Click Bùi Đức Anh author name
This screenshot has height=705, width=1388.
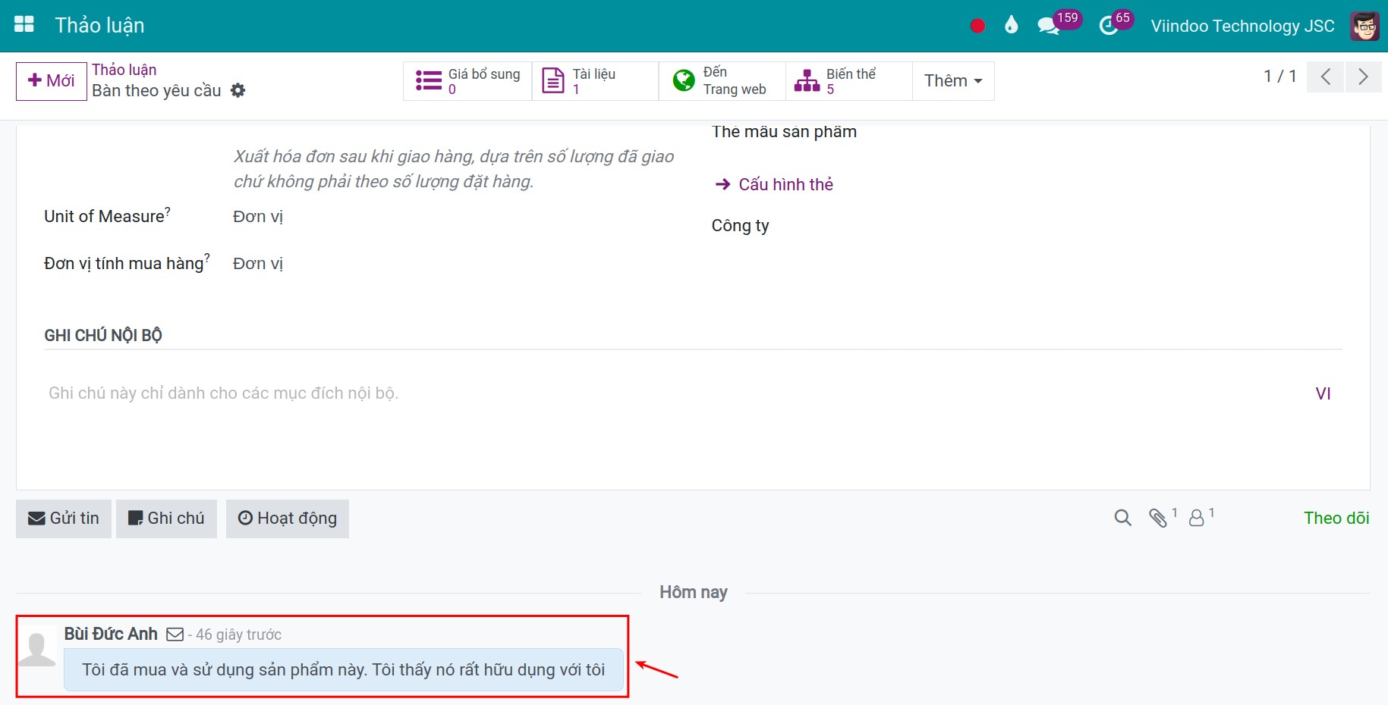(x=111, y=634)
